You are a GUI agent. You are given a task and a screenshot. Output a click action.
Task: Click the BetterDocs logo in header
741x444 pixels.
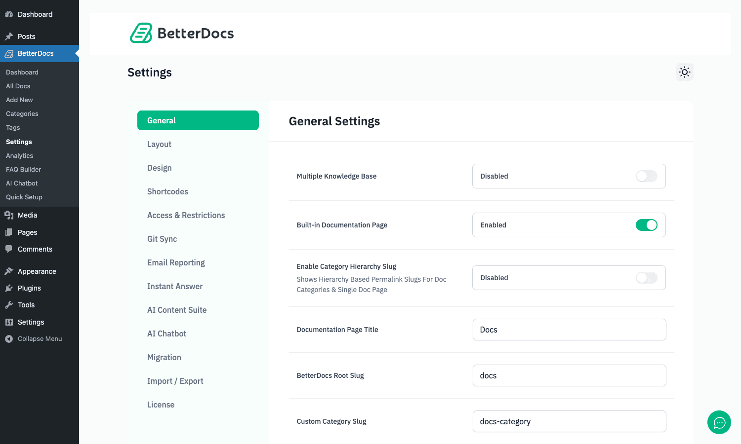tap(182, 33)
